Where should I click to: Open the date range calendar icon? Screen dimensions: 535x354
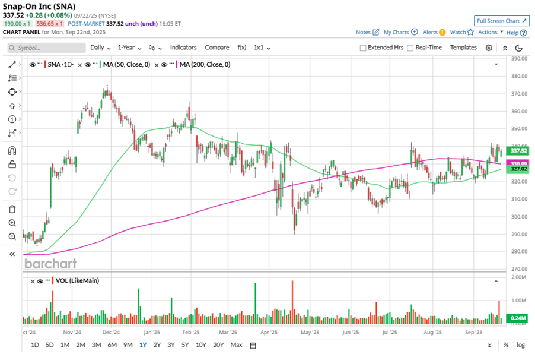click(x=253, y=346)
